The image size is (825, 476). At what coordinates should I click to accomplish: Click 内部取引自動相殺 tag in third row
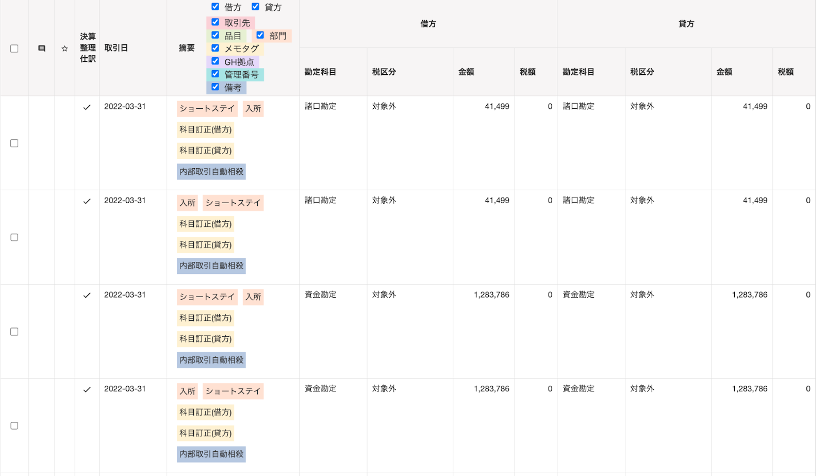211,360
